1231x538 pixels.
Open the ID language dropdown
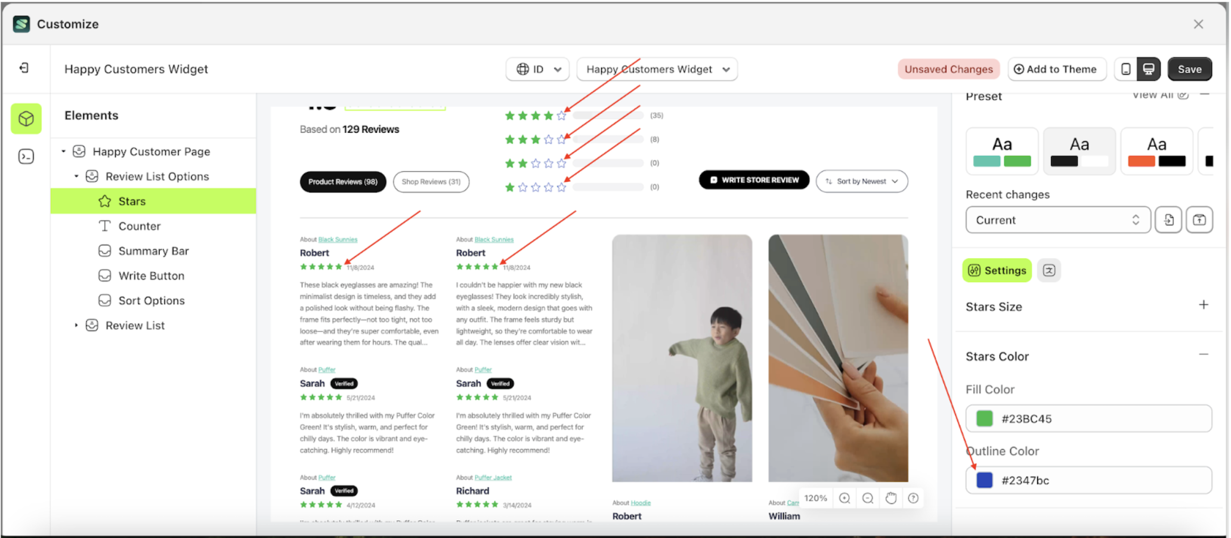[x=538, y=69]
